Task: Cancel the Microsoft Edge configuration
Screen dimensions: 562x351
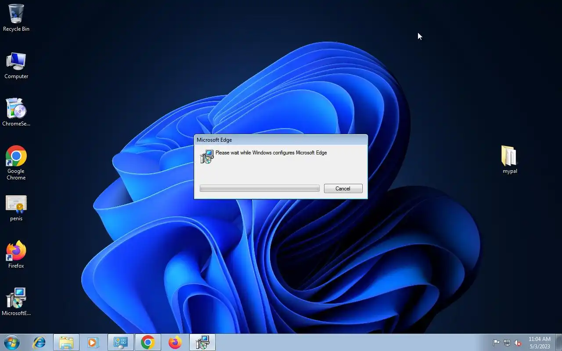Action: tap(343, 188)
